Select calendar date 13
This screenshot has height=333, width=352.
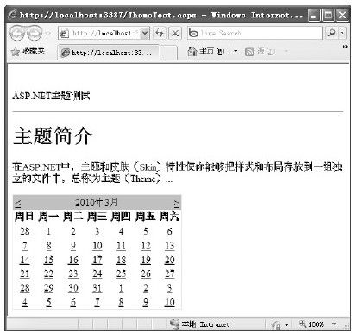click(170, 246)
